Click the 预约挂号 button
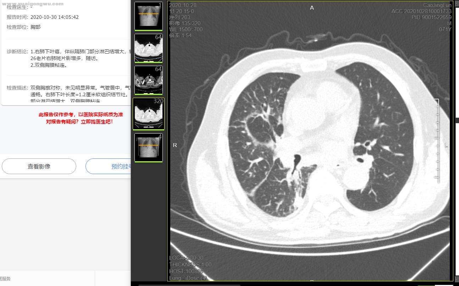459x286 pixels. pyautogui.click(x=109, y=166)
